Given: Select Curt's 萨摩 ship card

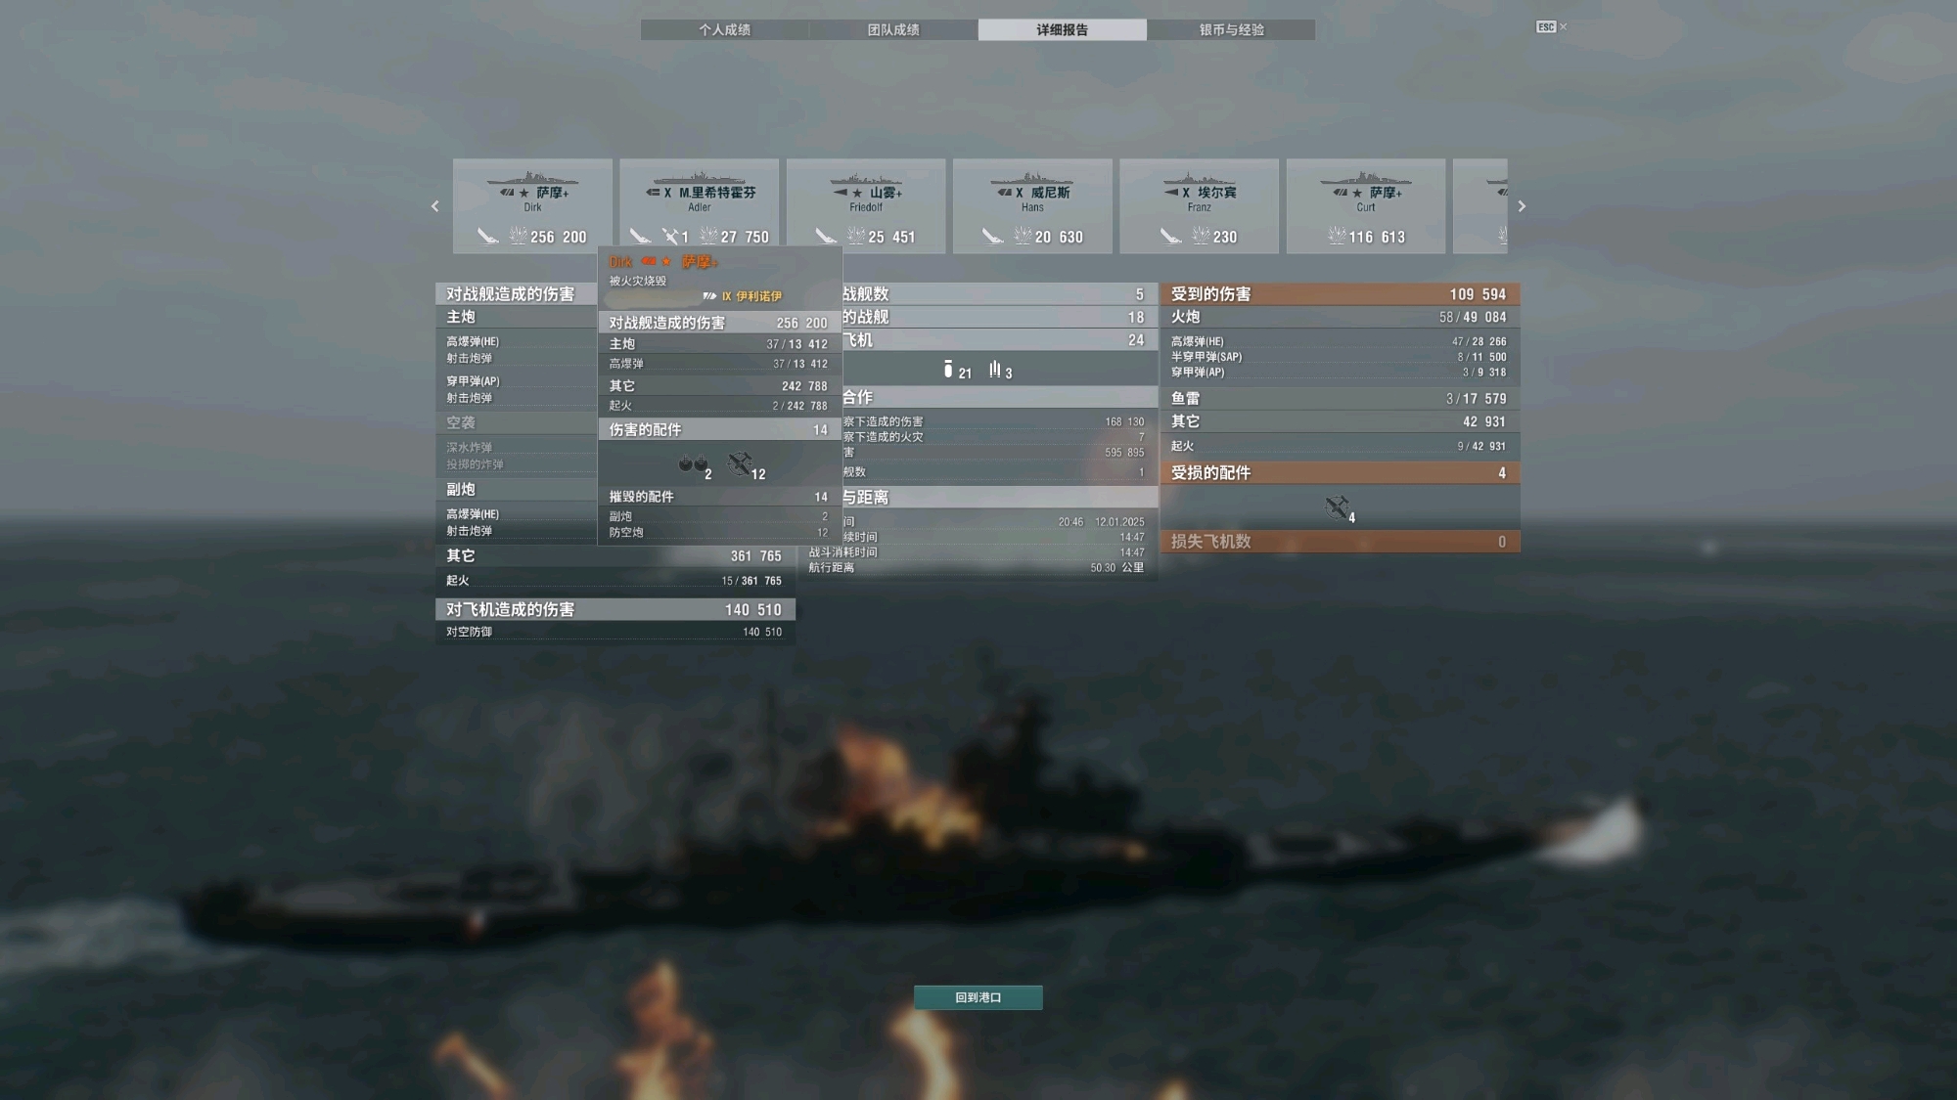Looking at the screenshot, I should [x=1366, y=206].
